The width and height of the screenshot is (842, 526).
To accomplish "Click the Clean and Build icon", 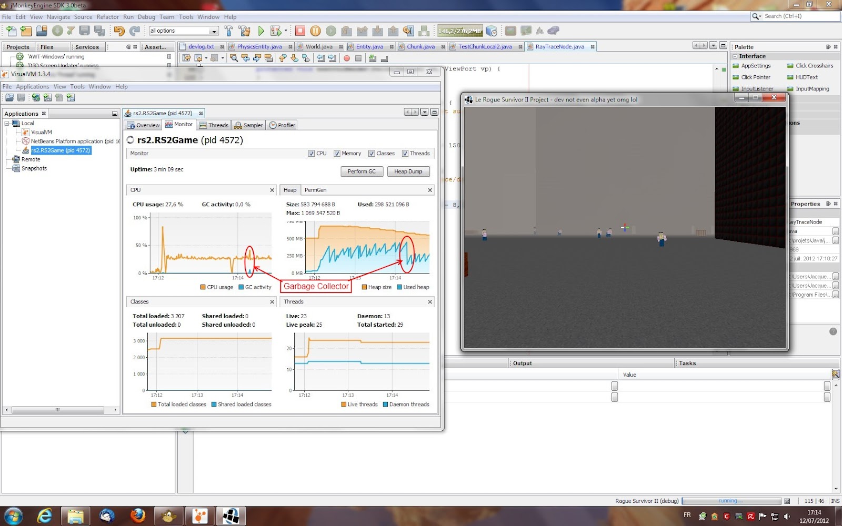I will [244, 31].
